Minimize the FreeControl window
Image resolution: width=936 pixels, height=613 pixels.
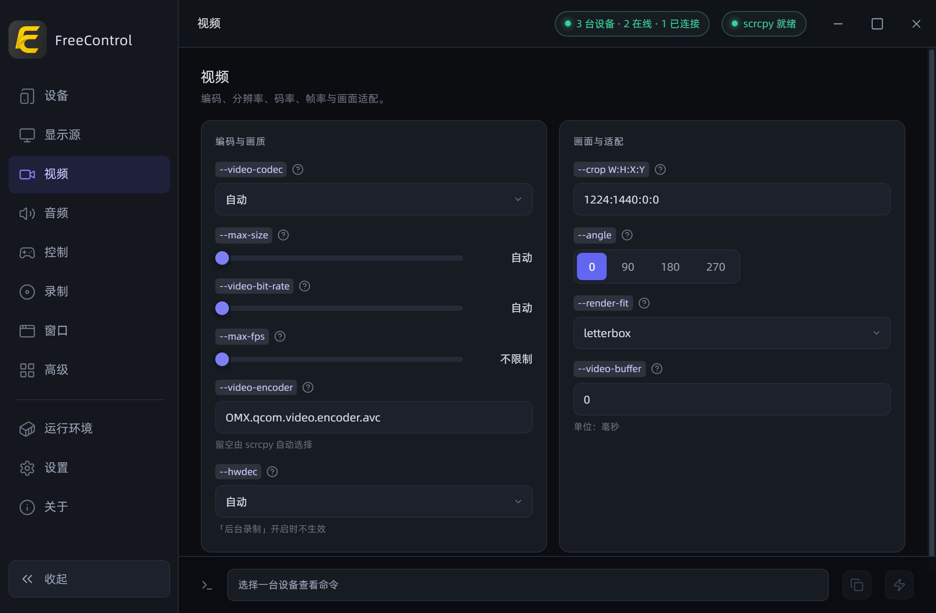point(838,24)
